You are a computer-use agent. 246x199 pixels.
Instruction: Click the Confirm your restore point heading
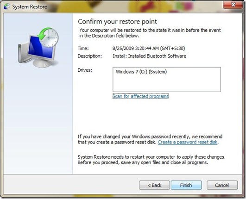coord(117,22)
